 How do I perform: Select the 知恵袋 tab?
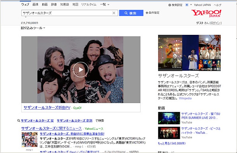(64, 5)
